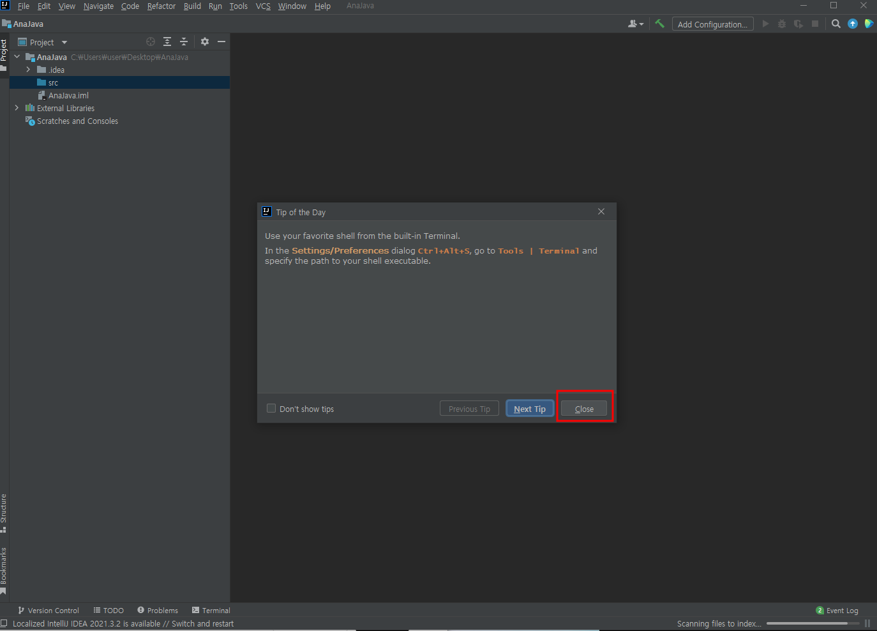
Task: Open the VCS menu
Action: 263,6
